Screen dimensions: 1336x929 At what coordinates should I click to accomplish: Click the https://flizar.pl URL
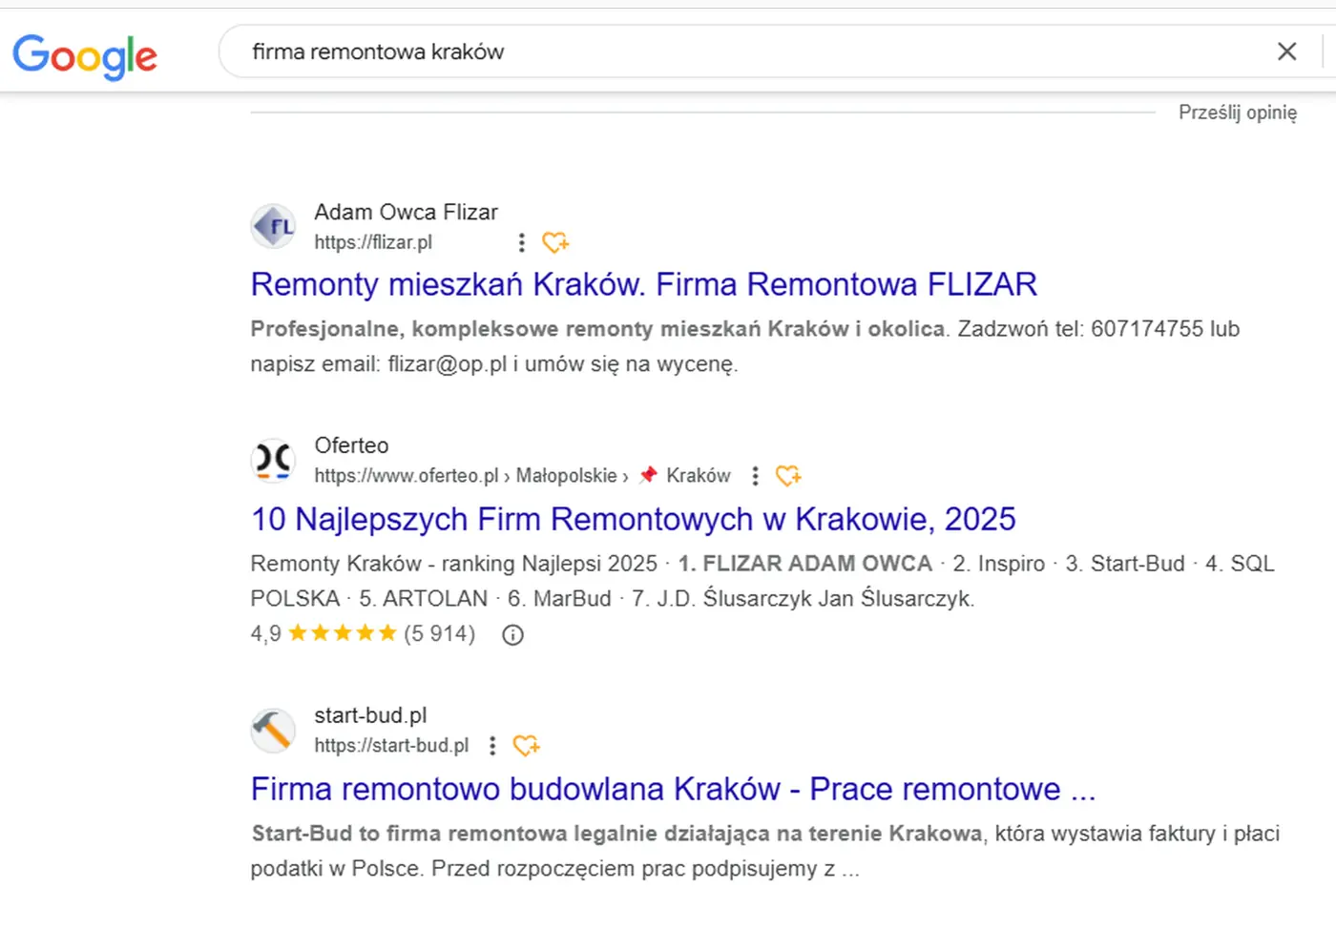pos(373,242)
